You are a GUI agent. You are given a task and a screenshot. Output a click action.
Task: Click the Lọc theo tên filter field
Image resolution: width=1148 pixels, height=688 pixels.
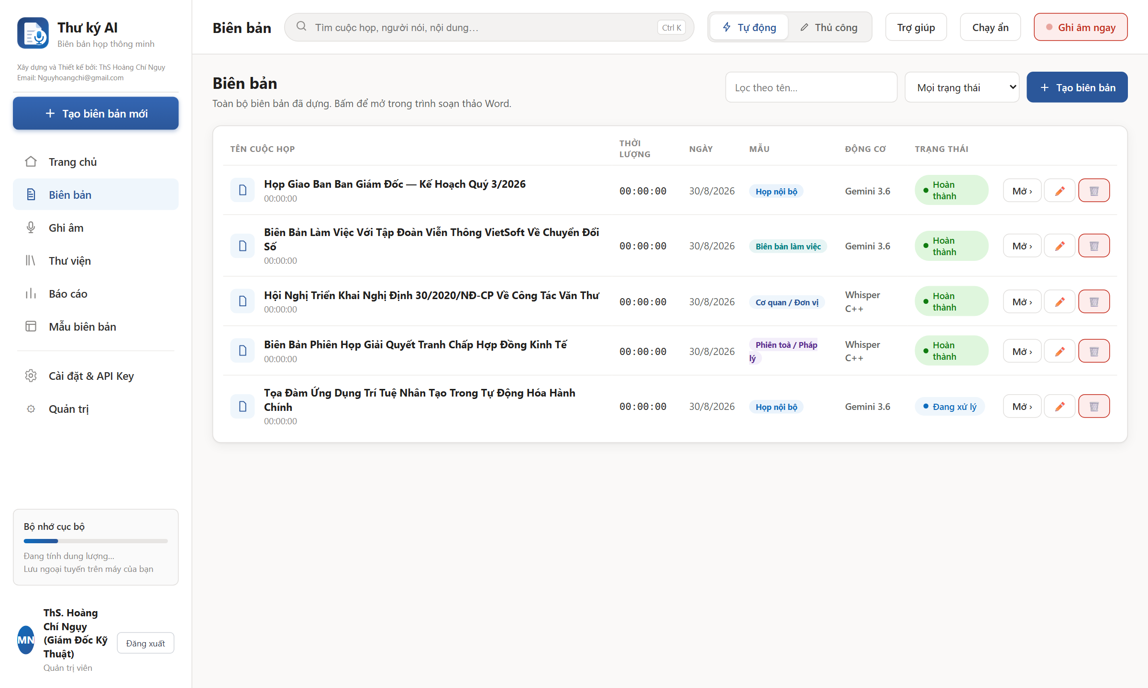(x=811, y=87)
